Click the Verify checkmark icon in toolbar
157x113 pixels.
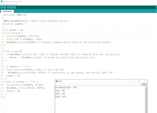[2, 7]
